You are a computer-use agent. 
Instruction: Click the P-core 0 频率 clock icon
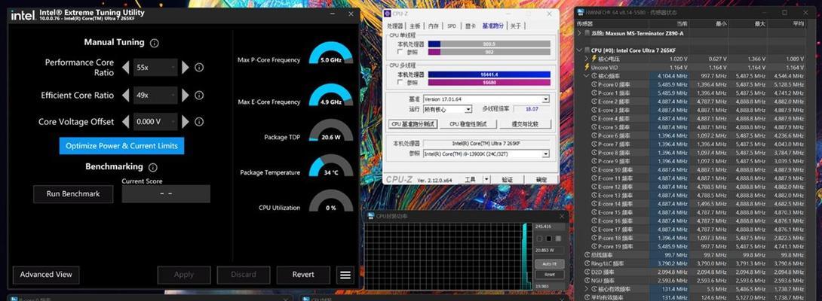point(594,84)
